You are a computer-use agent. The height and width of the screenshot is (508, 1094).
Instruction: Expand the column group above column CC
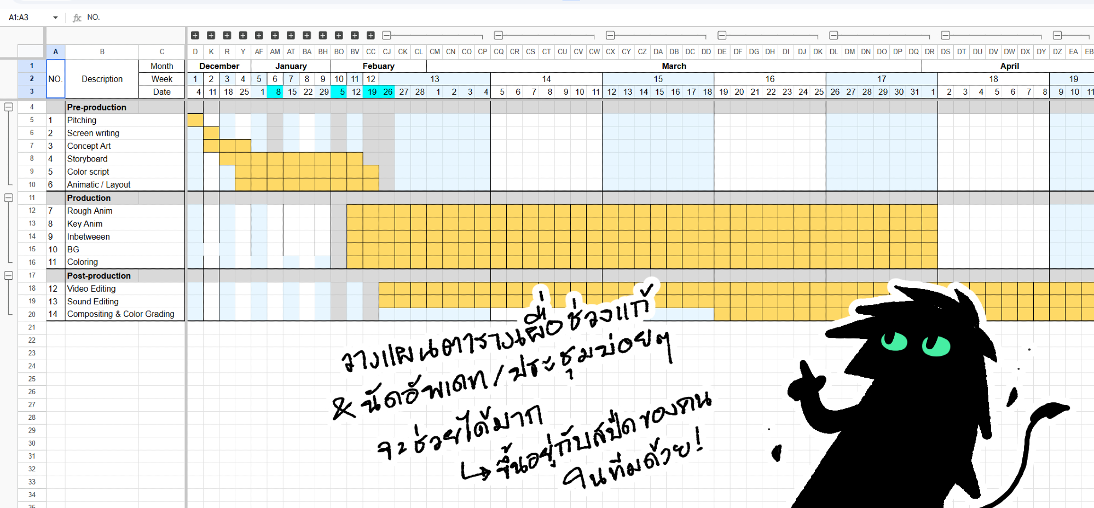pyautogui.click(x=371, y=36)
